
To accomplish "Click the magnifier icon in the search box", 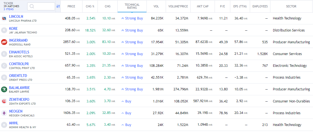I will (x=32, y=6).
